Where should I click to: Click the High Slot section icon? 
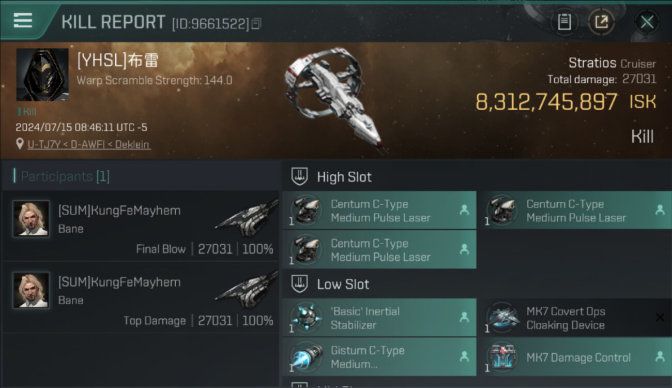(300, 176)
